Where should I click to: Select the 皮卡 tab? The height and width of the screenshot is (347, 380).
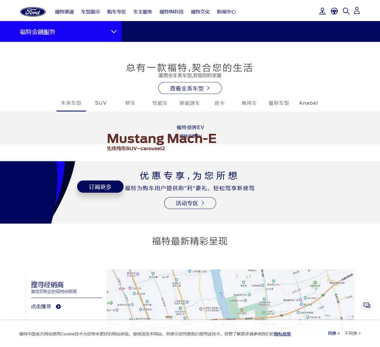coord(220,103)
